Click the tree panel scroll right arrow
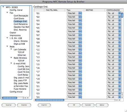 [x=28, y=98]
